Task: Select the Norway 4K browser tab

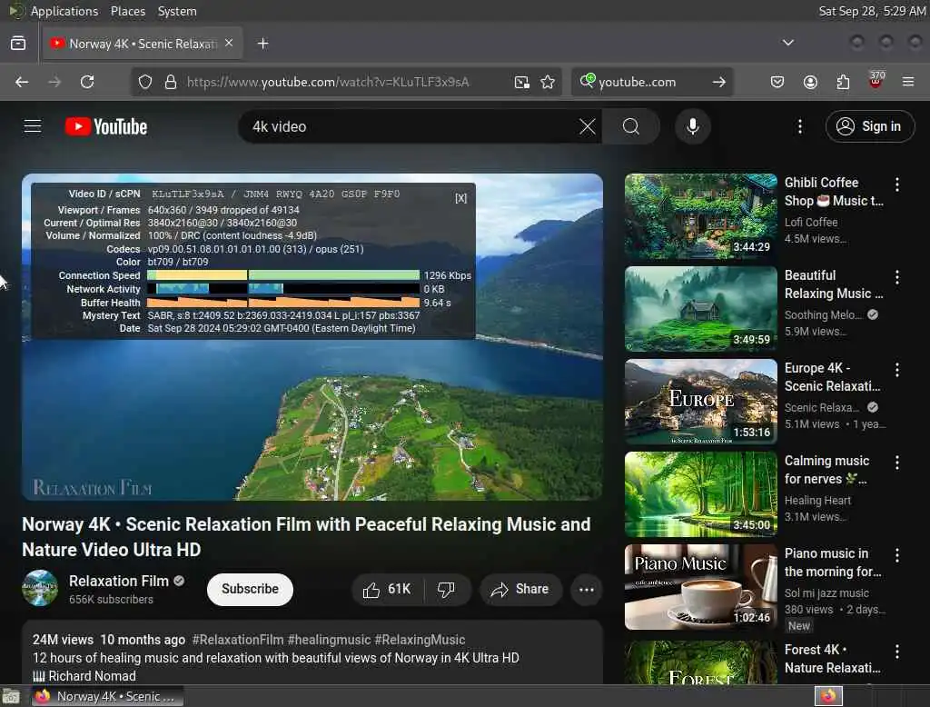Action: click(x=143, y=44)
